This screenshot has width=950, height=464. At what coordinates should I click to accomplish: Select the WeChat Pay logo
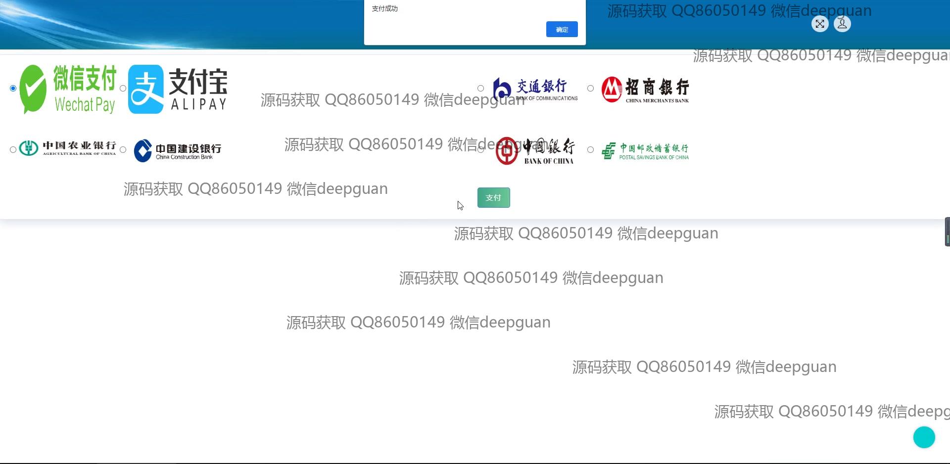pos(67,89)
